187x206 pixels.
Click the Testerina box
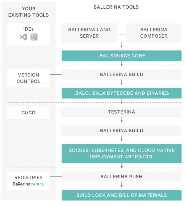tap(122, 112)
